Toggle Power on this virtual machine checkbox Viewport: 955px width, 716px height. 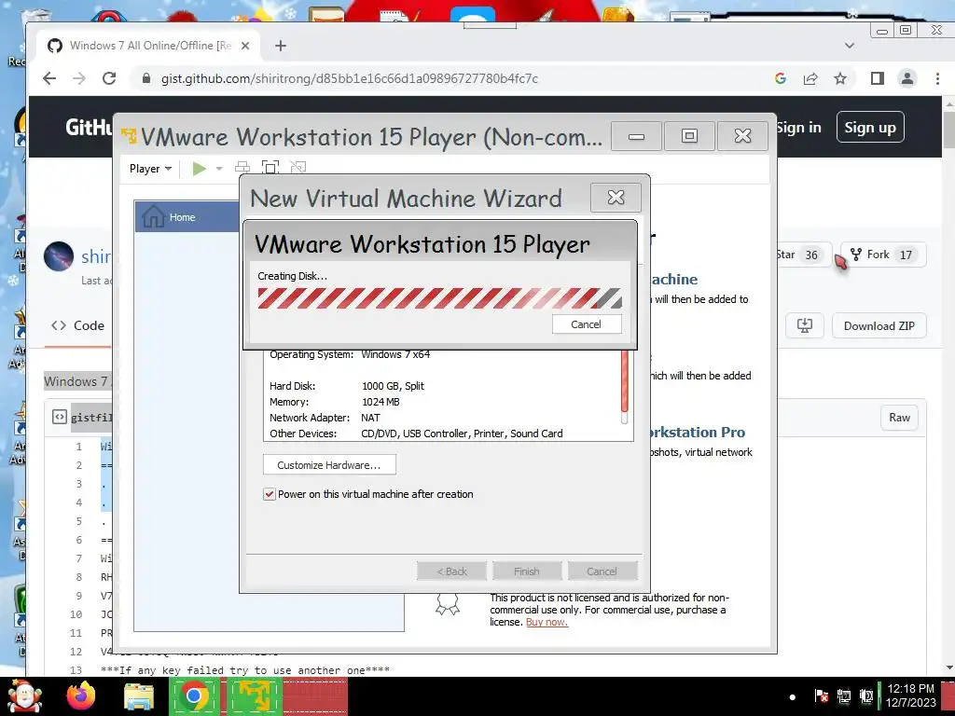270,494
